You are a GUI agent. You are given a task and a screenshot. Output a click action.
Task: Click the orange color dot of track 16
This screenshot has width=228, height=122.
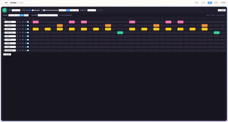(4, 25)
